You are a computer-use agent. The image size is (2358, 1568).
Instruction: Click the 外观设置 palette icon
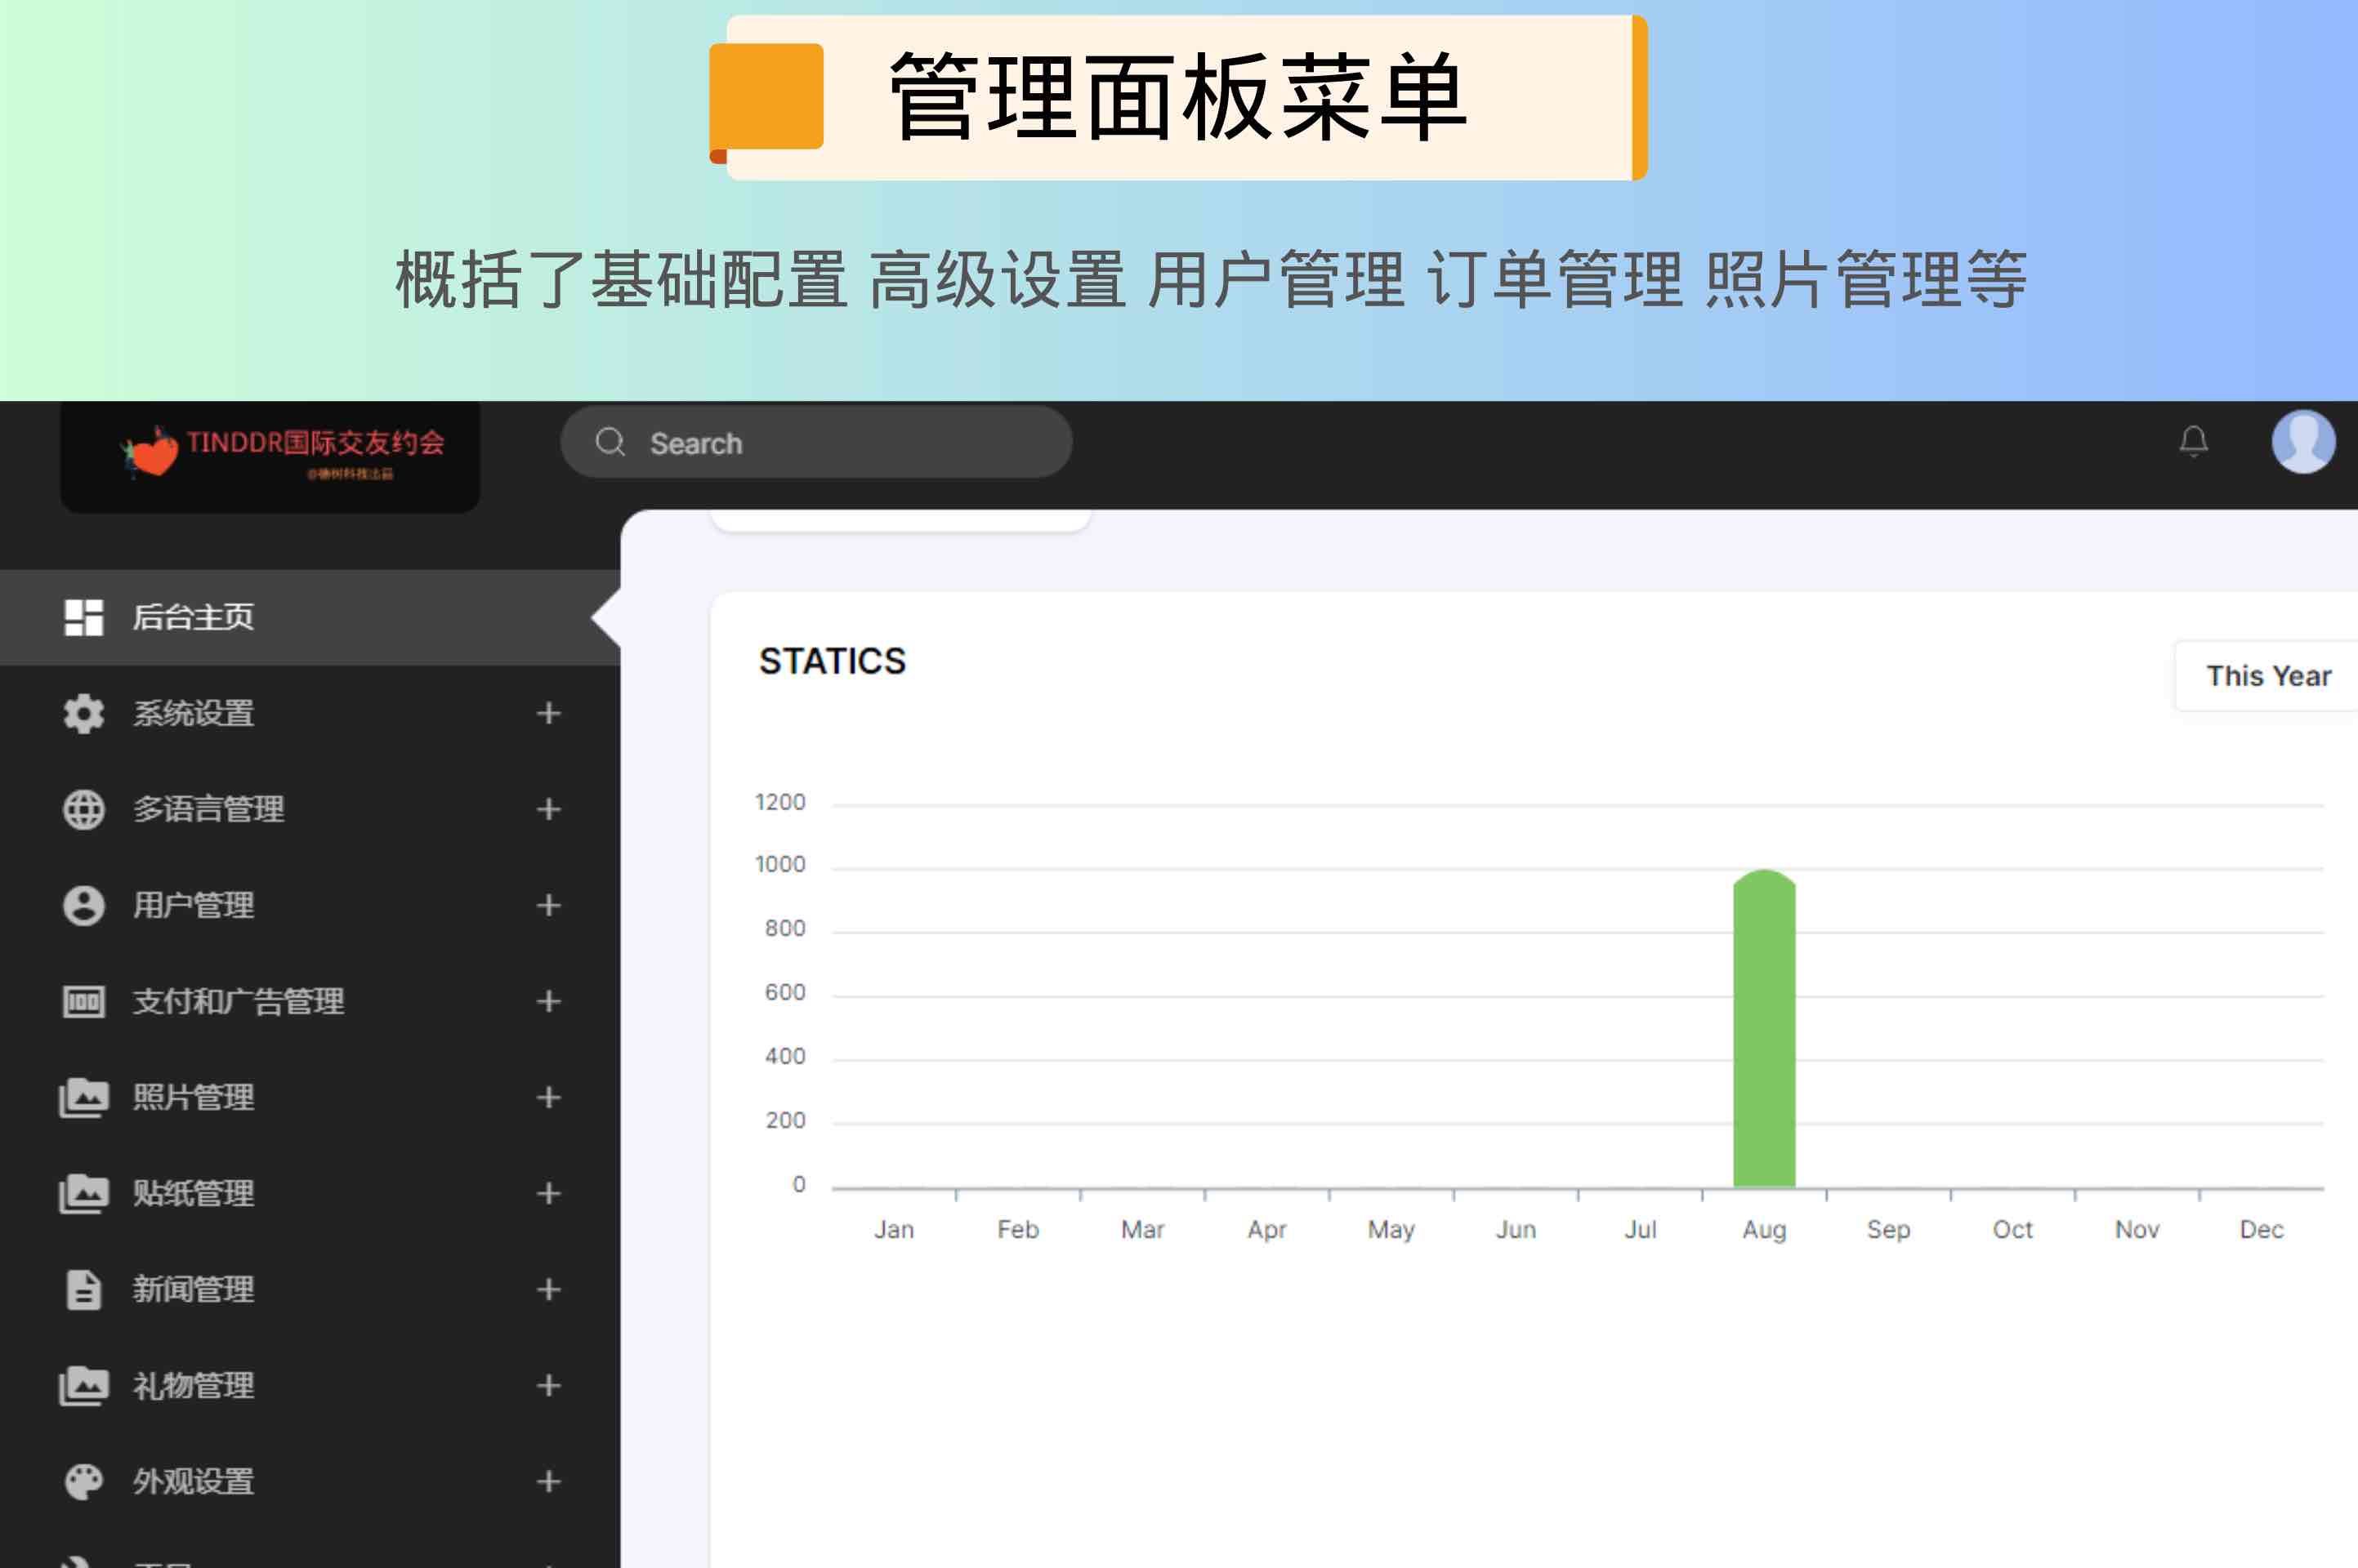click(84, 1481)
